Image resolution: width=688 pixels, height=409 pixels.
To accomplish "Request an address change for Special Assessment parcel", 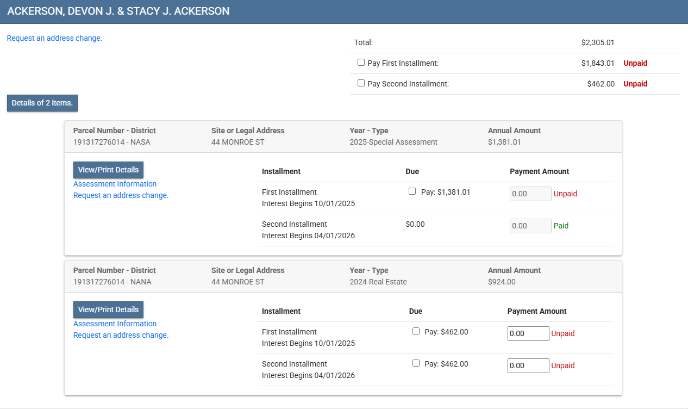I will point(121,195).
